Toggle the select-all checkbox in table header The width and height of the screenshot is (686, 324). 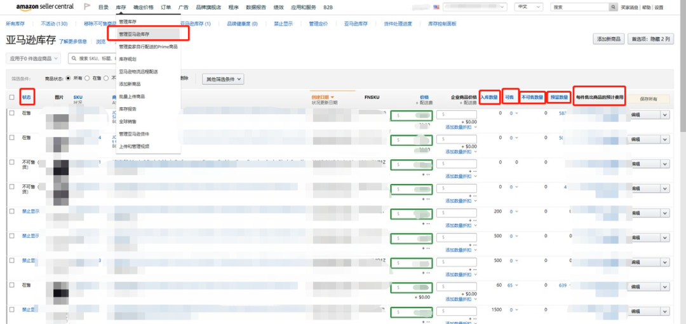click(12, 98)
